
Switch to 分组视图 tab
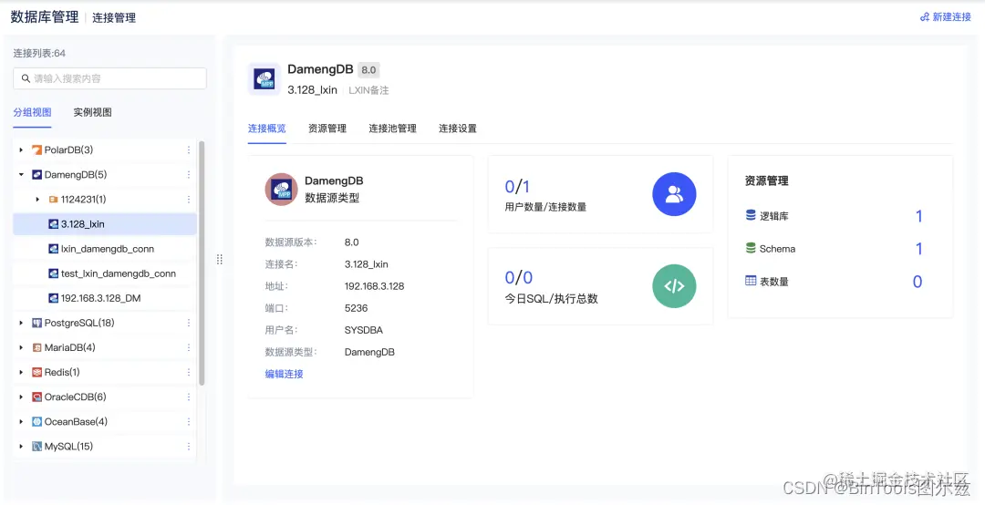tap(32, 112)
